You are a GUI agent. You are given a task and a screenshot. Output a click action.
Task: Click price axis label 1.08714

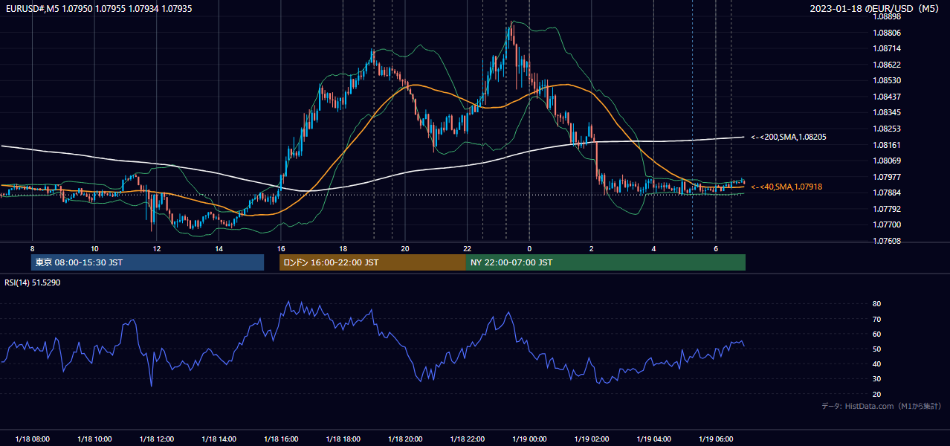pyautogui.click(x=887, y=48)
